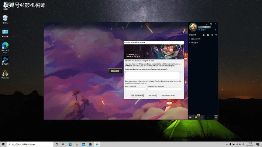Image resolution: width=262 pixels, height=147 pixels.
Task: Click Don't Send button
Action: click(152, 96)
